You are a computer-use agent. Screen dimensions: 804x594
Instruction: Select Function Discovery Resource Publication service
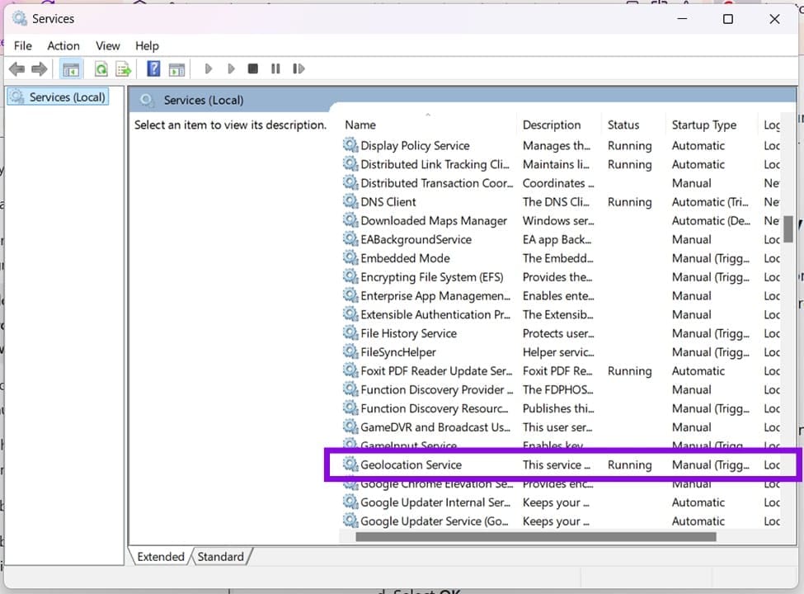point(562,408)
